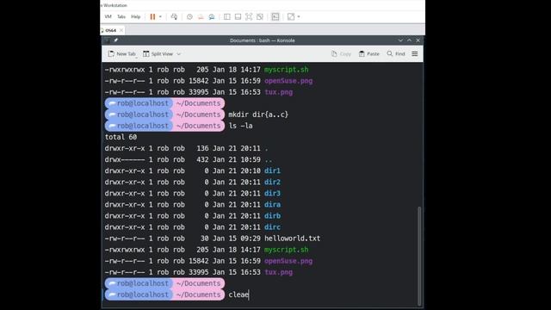551x310 pixels.
Task: Click the send Ctrl+Alt+Del icon
Action: tap(174, 17)
